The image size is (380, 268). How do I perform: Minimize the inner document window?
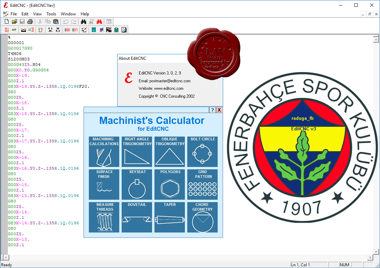click(x=363, y=14)
